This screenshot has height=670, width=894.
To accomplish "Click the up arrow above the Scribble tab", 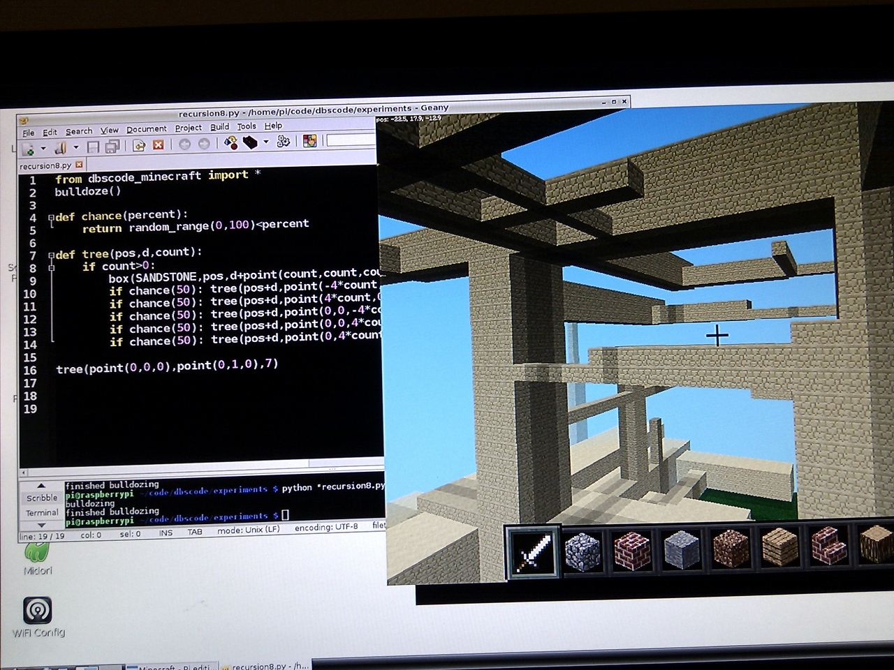I will 41,486.
